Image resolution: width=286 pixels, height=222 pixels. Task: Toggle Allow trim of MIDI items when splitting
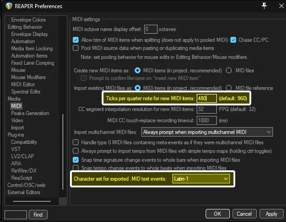[x=76, y=40]
